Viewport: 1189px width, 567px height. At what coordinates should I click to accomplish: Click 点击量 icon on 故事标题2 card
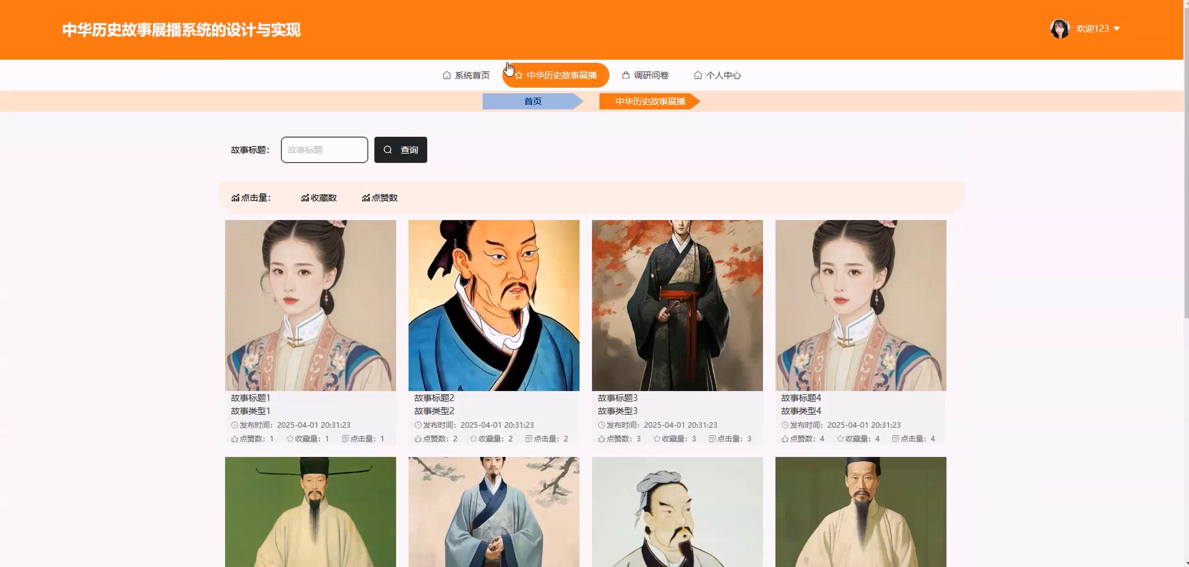click(529, 439)
